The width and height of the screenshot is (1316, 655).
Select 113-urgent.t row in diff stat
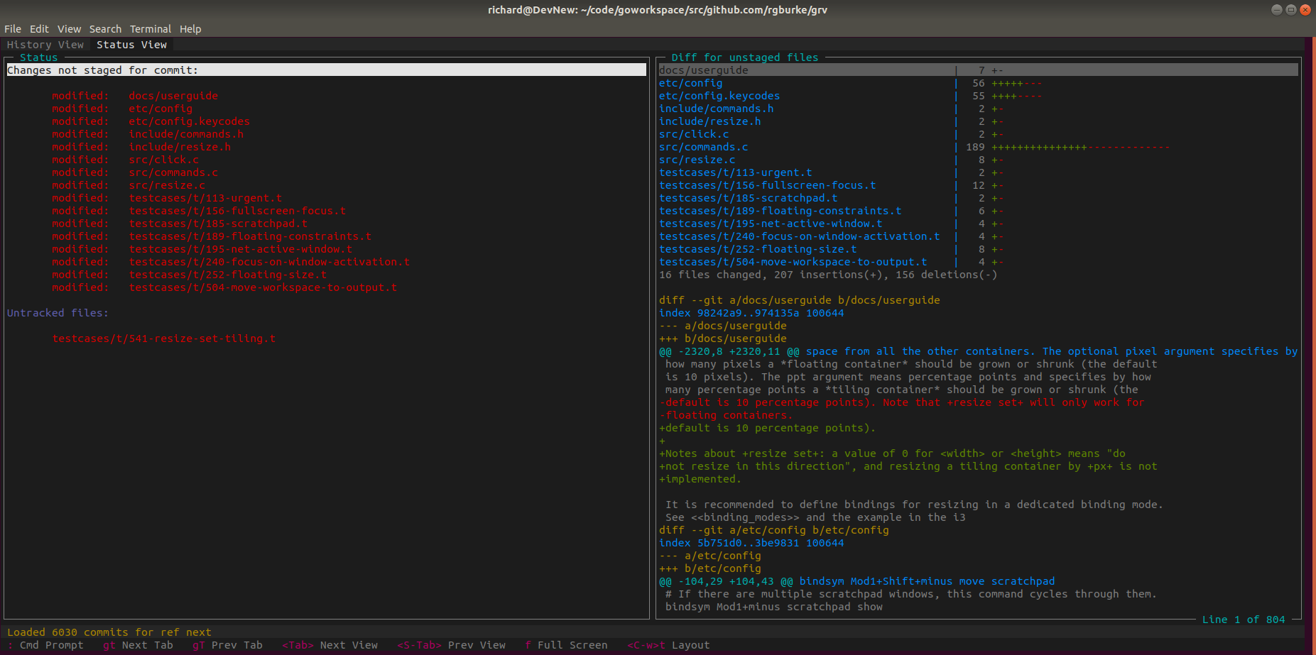pyautogui.click(x=832, y=172)
